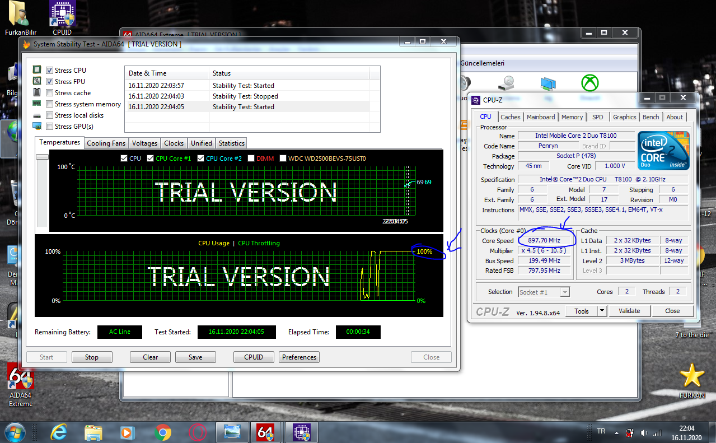This screenshot has height=443, width=716.
Task: Click the Validate button in CPU-Z
Action: pyautogui.click(x=629, y=311)
